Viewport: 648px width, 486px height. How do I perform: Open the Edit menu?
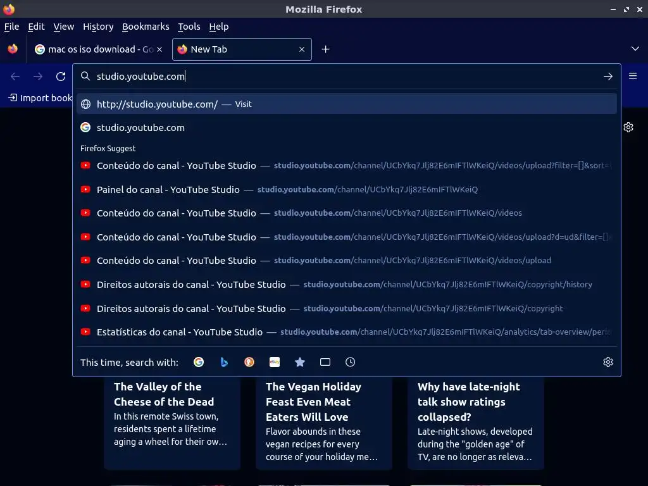[x=36, y=27]
